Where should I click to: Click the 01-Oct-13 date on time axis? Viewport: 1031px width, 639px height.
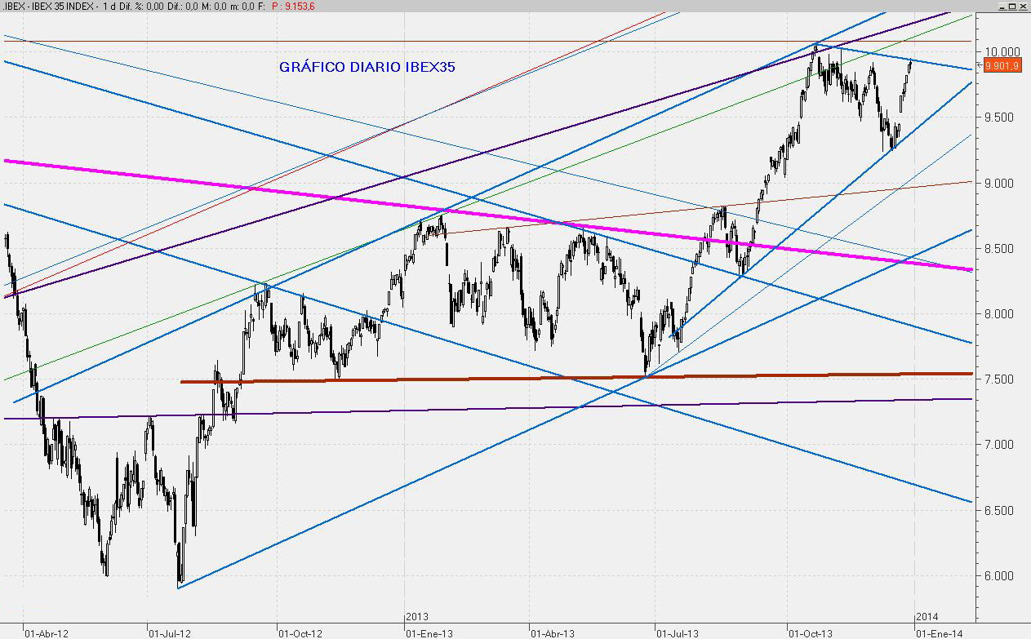[811, 632]
